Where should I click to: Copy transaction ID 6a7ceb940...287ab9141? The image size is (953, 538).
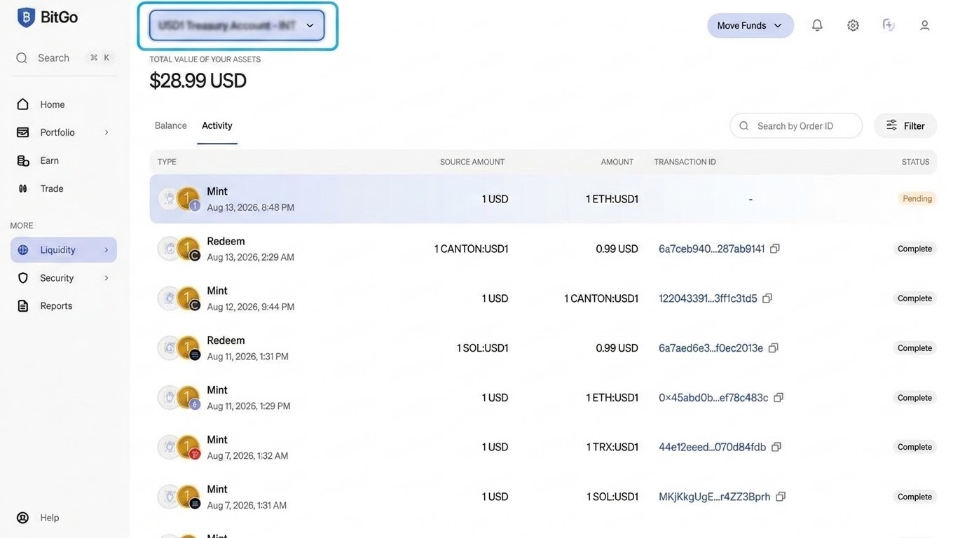click(x=774, y=249)
